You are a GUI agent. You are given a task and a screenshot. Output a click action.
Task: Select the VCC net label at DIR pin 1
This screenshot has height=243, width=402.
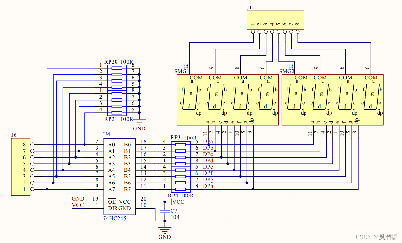pos(78,205)
